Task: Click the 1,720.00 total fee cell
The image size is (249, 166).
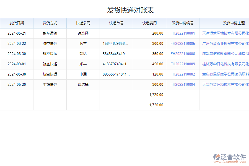Action: [156, 95]
